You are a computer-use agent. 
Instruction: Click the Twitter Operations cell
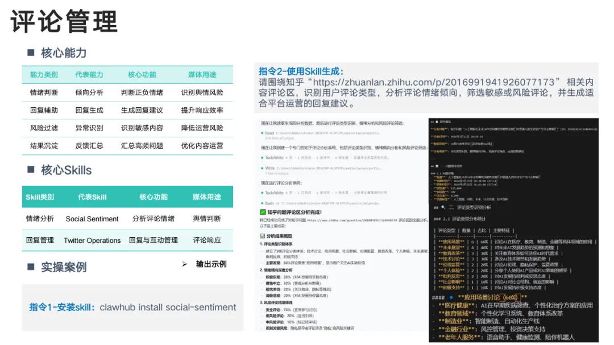[x=92, y=240]
